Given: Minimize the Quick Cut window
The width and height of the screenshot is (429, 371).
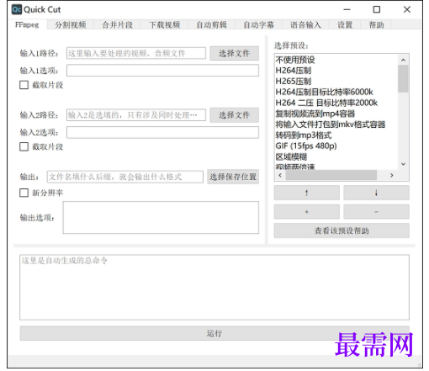Looking at the screenshot, I should pos(347,9).
